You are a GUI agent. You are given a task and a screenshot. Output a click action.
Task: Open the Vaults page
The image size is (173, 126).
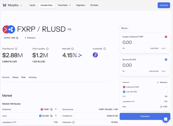click(32, 5)
